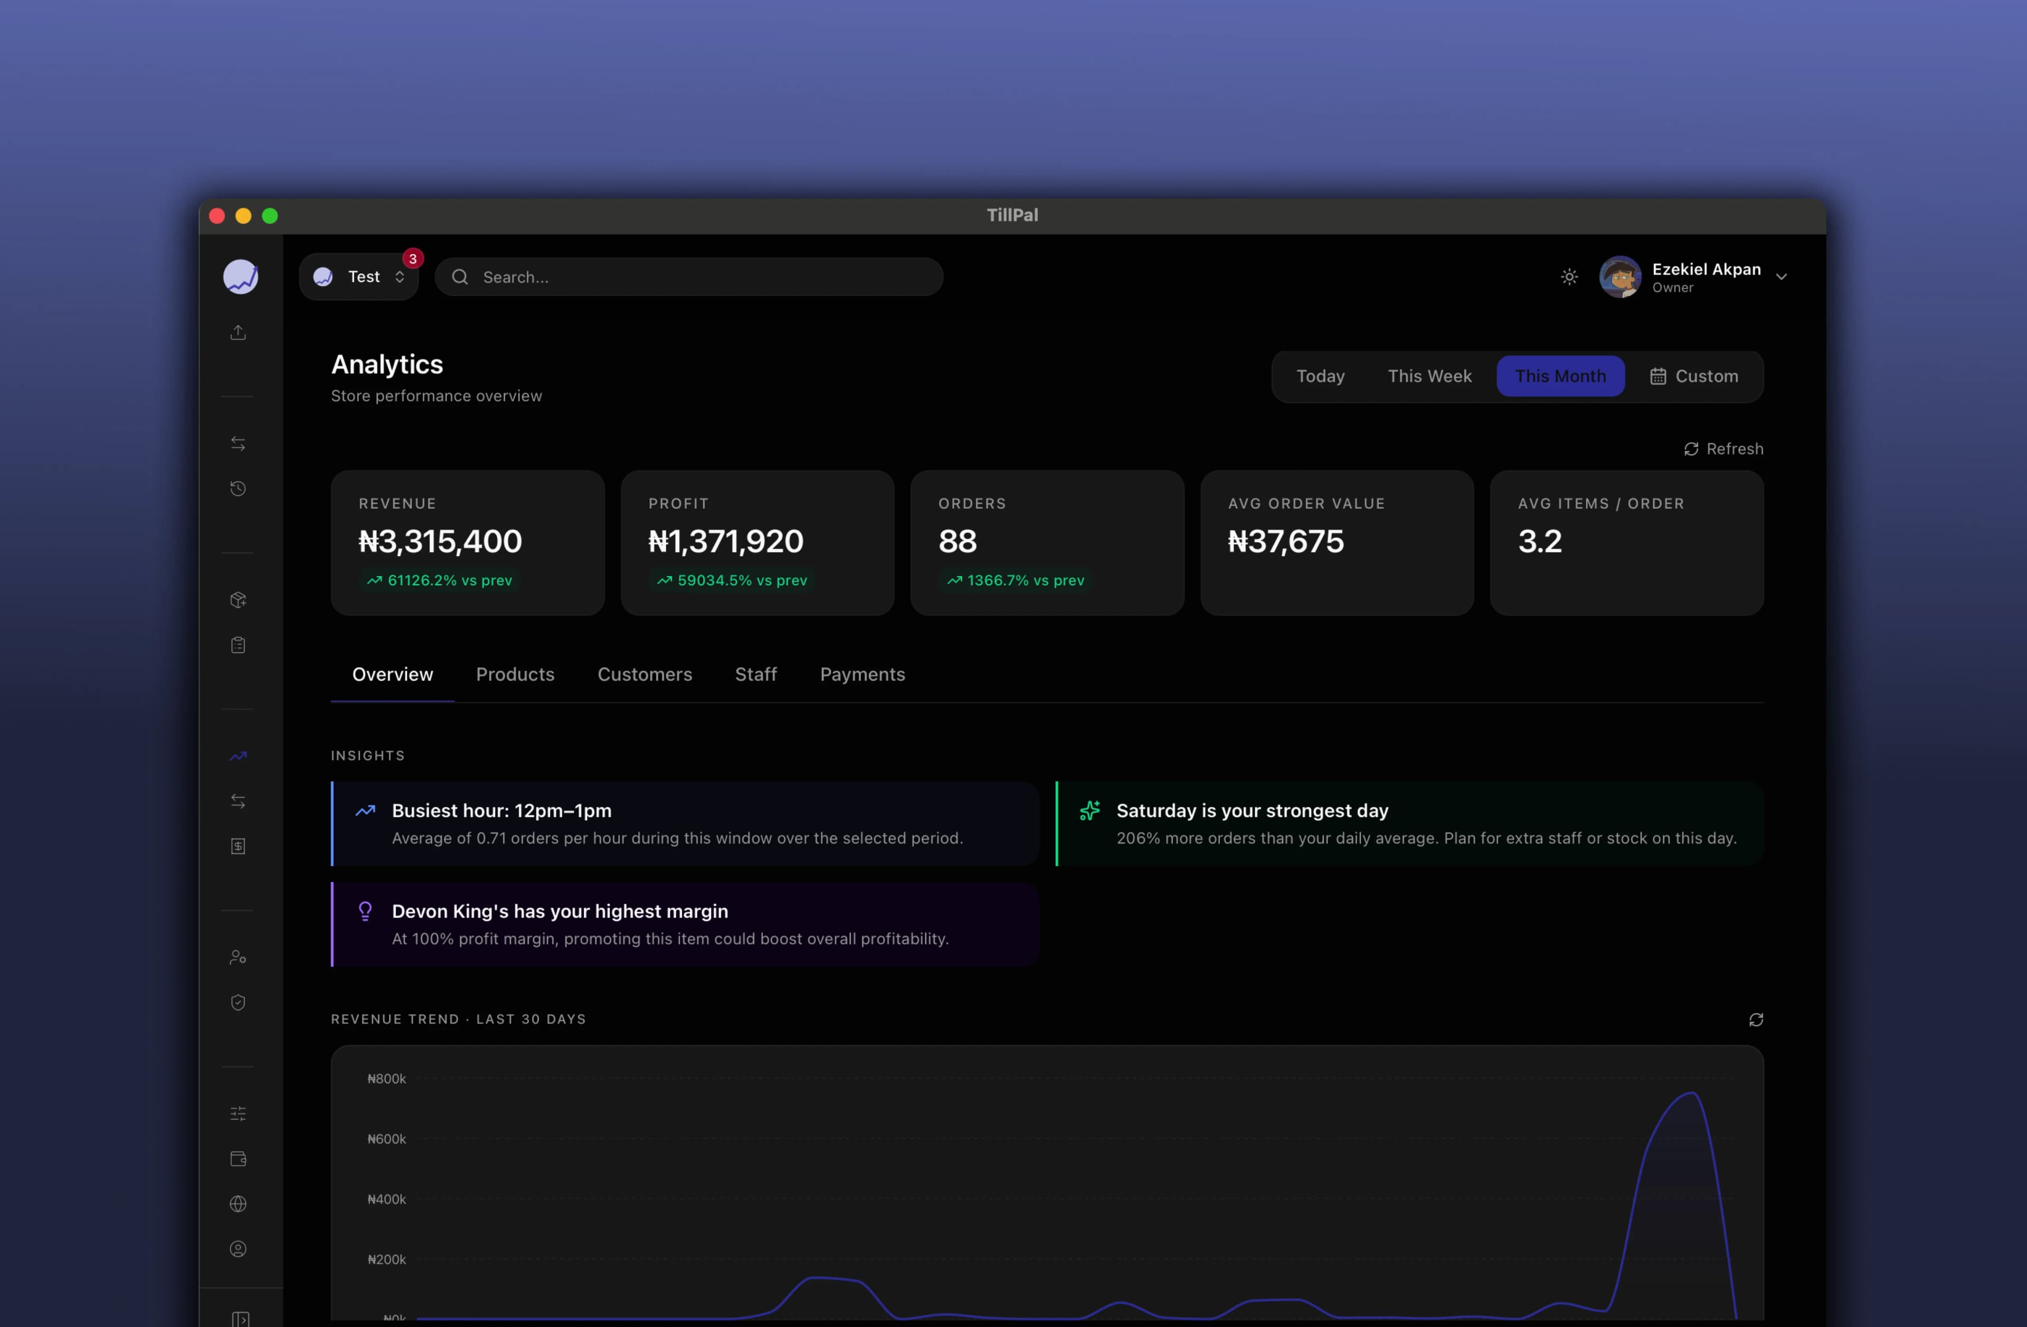Click the Orders 88 card
Screen dimensions: 2027x1327
(1047, 543)
